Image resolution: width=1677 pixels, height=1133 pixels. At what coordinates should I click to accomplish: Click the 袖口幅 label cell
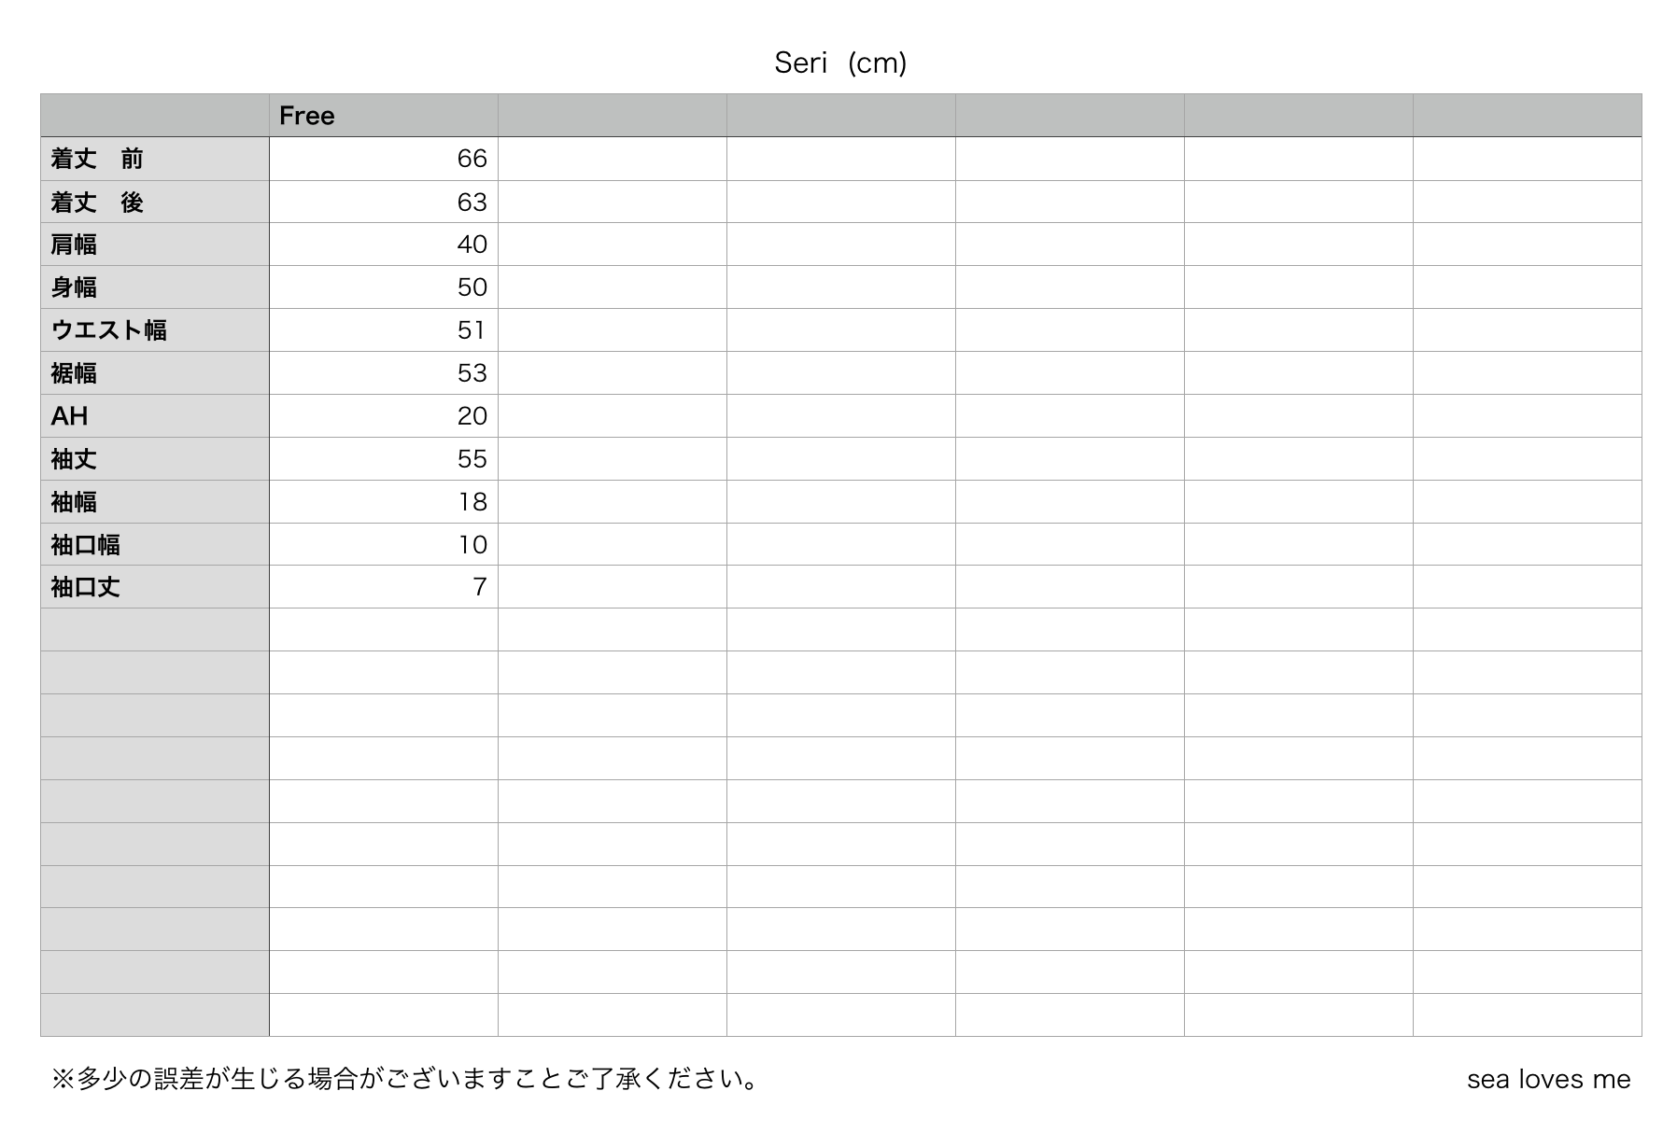pos(155,544)
